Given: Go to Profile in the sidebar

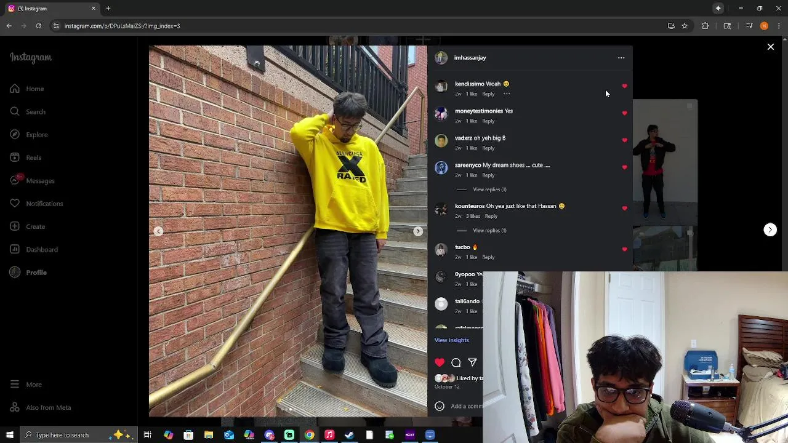Looking at the screenshot, I should click(28, 273).
